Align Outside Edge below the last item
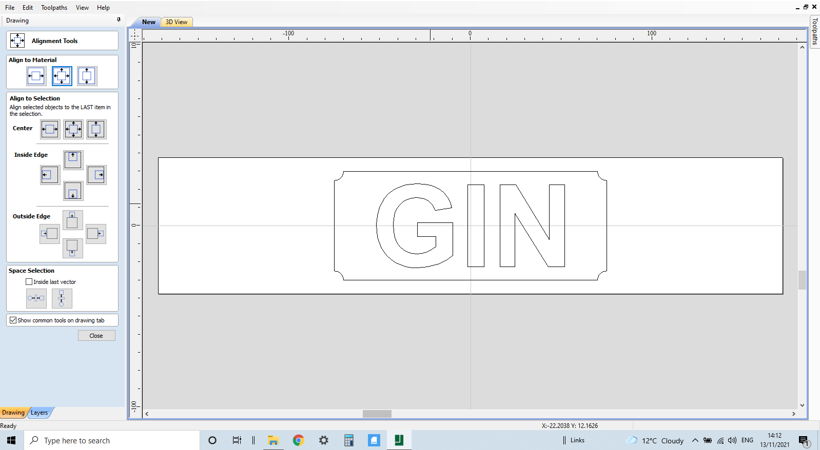 click(x=72, y=248)
